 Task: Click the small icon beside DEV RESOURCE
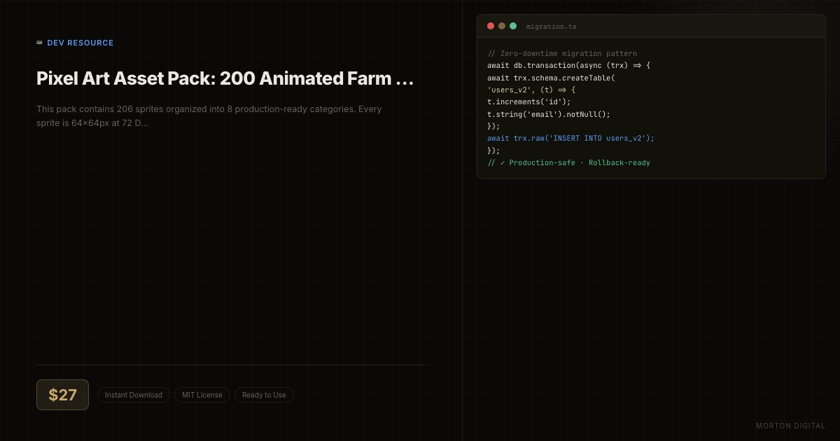click(x=39, y=43)
